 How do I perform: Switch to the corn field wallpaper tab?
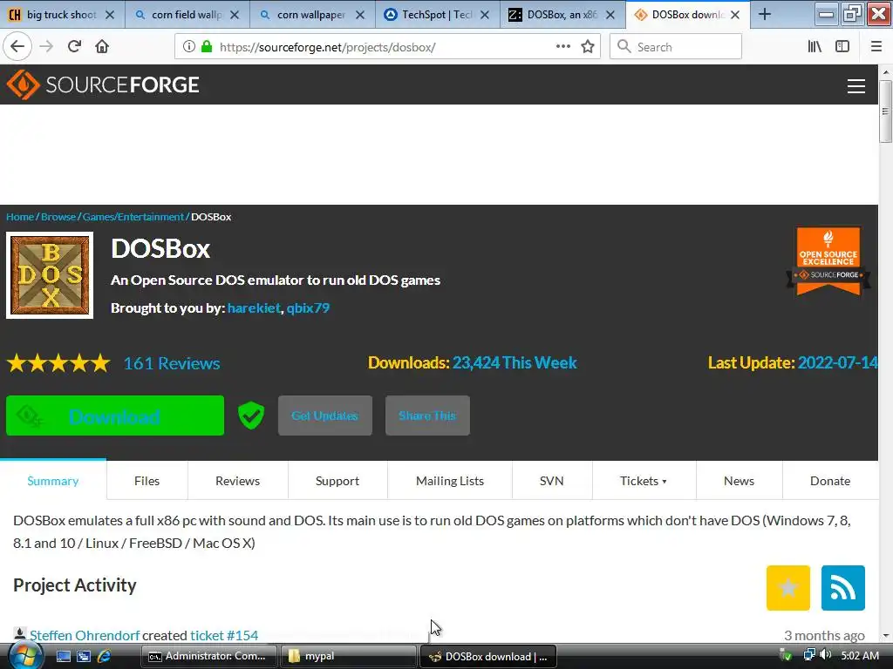click(187, 15)
